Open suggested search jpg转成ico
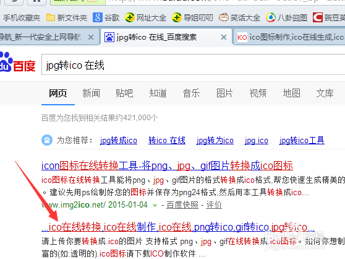Screen dimensions: 345x259 click(119, 141)
